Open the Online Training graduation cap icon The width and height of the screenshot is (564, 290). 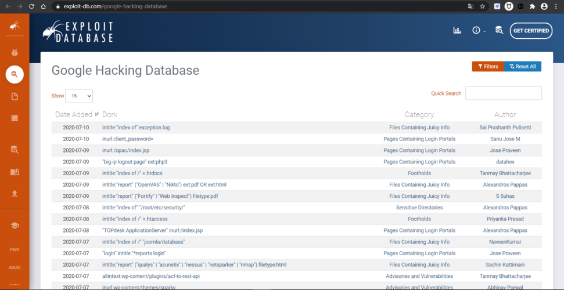click(x=15, y=225)
